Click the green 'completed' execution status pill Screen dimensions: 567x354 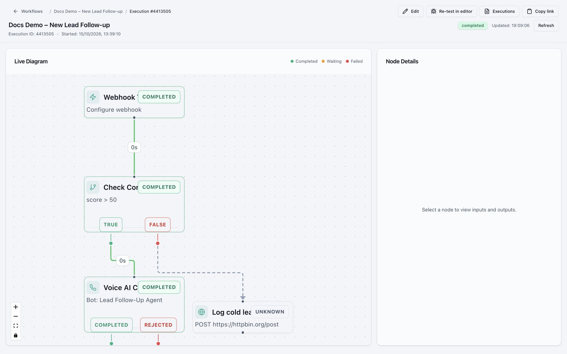pos(472,26)
